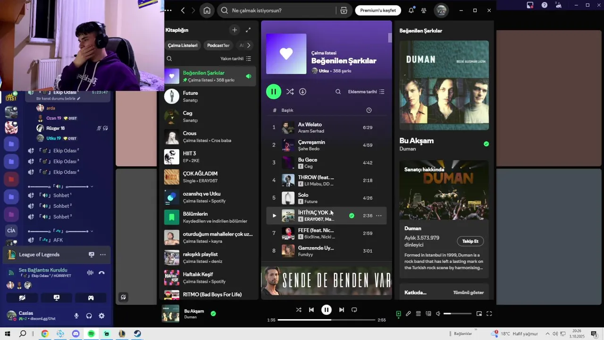604x340 pixels.
Task: Show more library filter chips
Action: coord(249,45)
